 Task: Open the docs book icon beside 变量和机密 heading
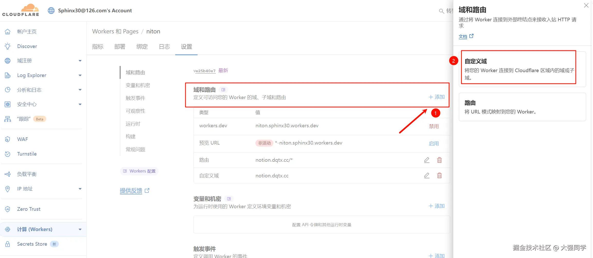(229, 199)
